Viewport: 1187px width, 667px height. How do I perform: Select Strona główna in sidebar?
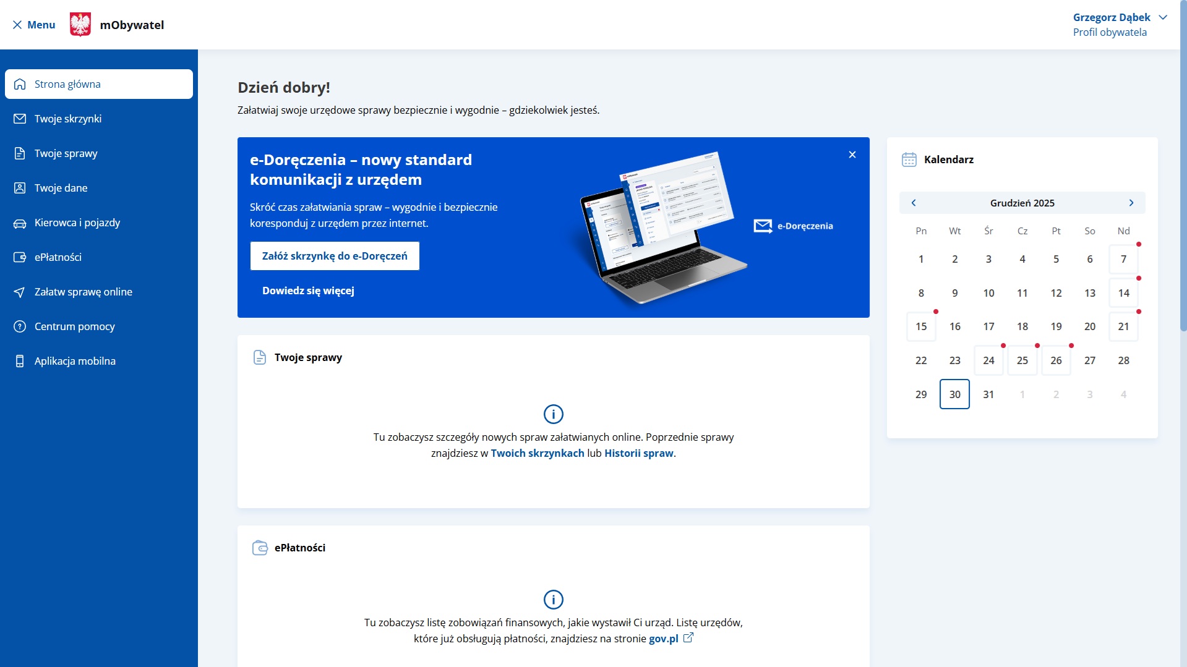tap(99, 84)
